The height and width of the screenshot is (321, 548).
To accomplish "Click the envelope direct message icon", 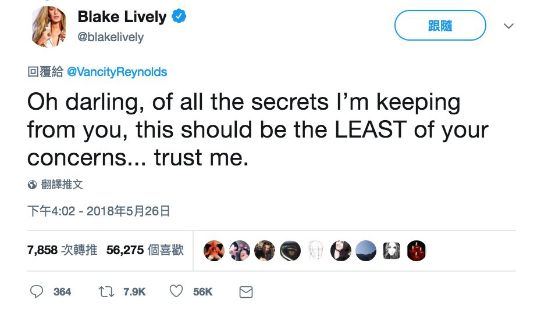I will pos(246,292).
